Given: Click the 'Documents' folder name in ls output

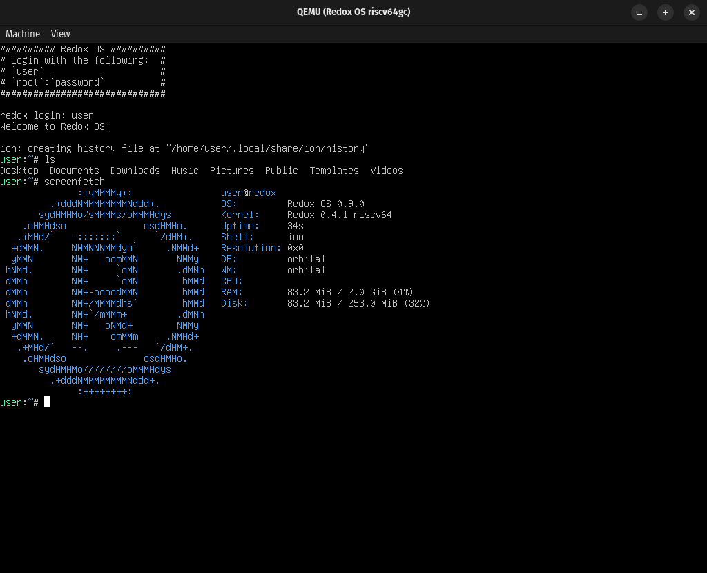Looking at the screenshot, I should pos(75,171).
